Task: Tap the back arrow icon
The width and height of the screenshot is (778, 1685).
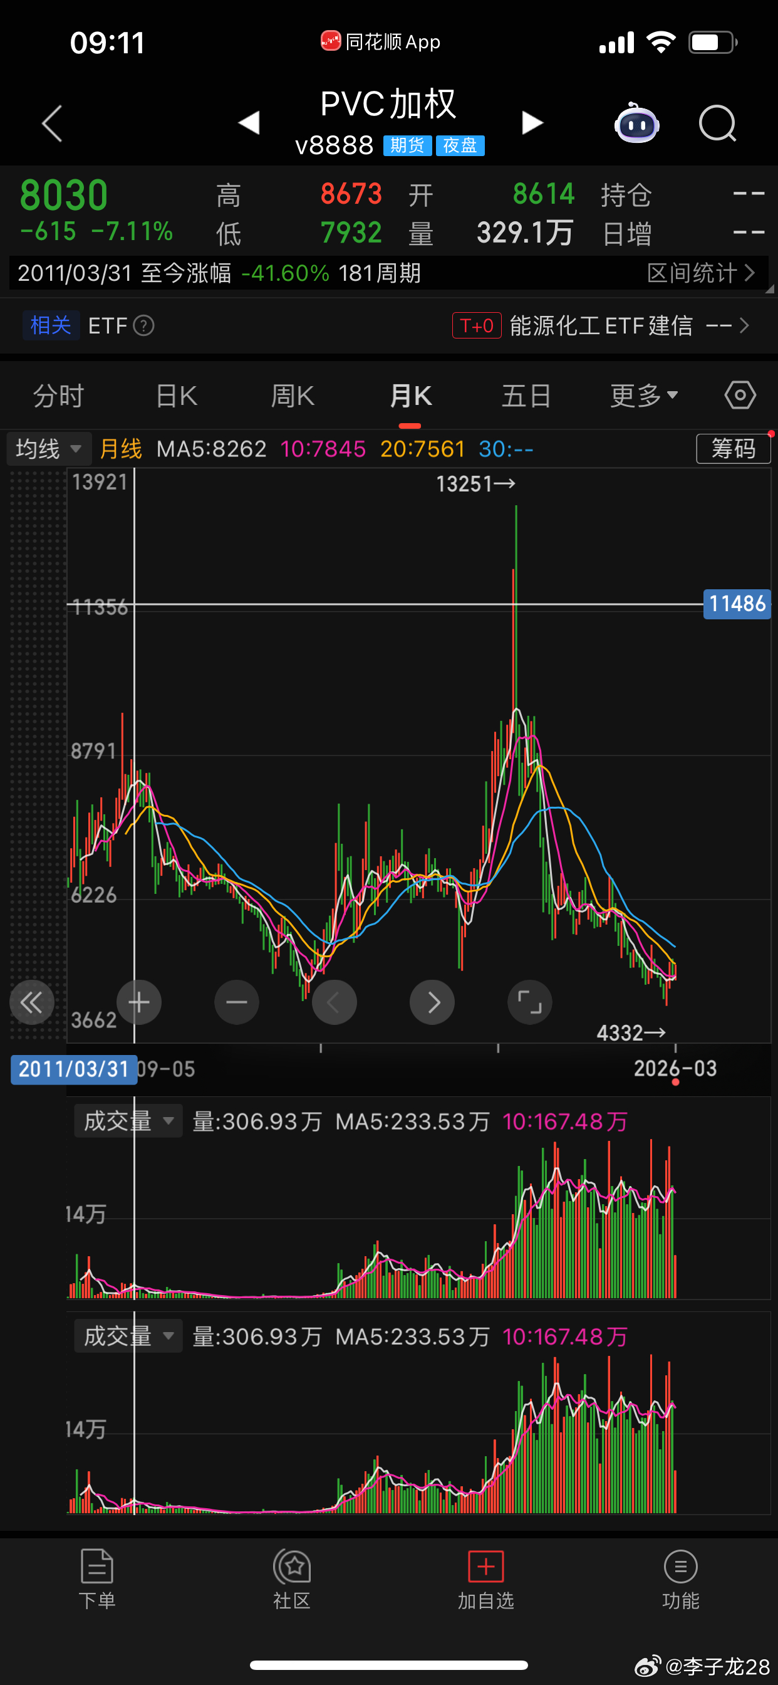Action: [52, 123]
